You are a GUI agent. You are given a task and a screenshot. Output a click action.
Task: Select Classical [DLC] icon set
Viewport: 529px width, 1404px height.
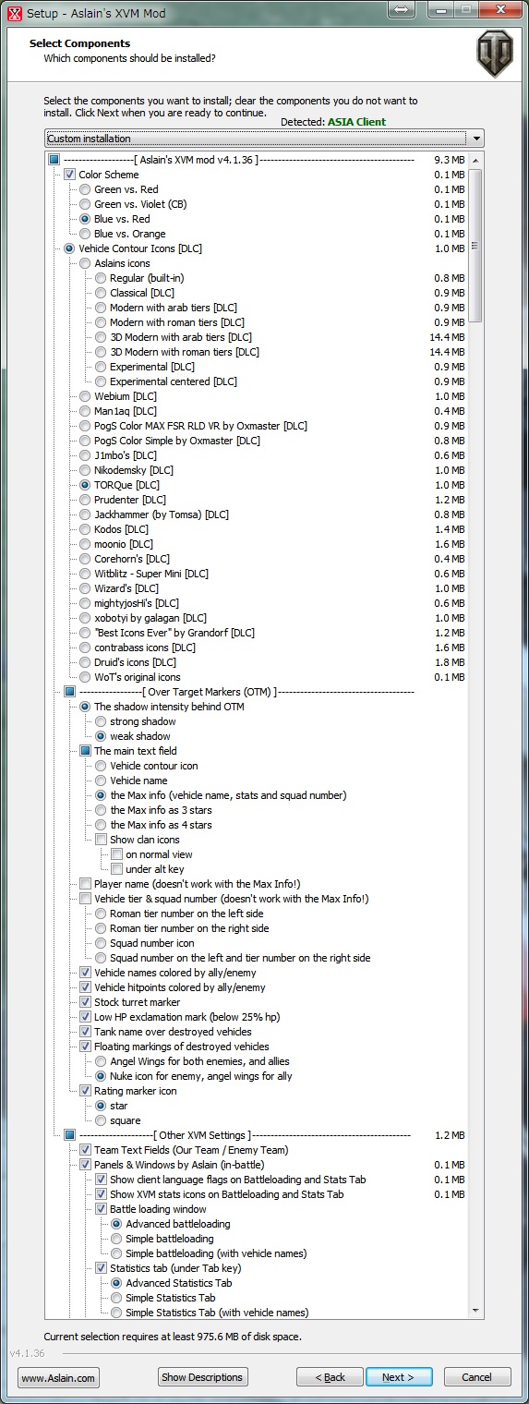point(102,293)
